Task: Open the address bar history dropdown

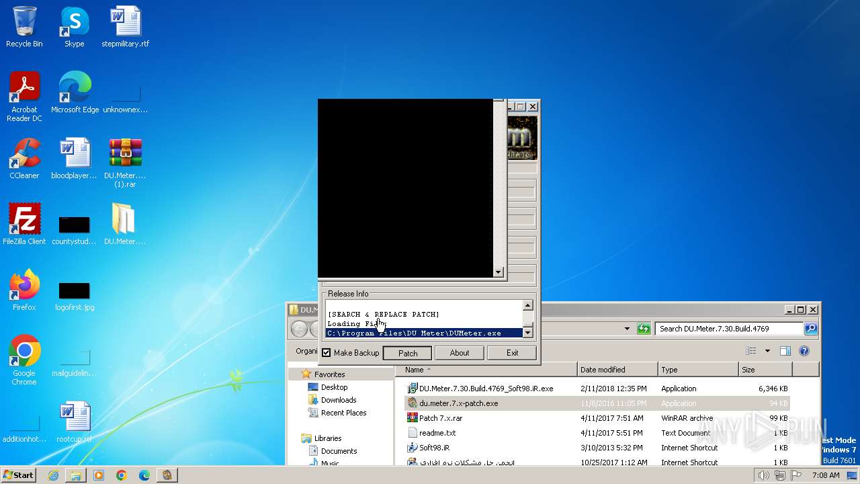Action: (627, 329)
